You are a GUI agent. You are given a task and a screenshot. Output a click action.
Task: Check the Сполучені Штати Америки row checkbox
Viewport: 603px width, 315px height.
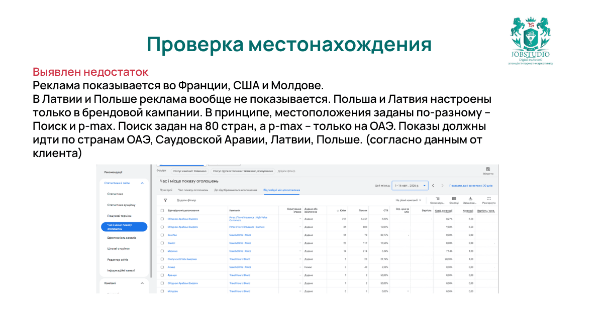pyautogui.click(x=162, y=259)
